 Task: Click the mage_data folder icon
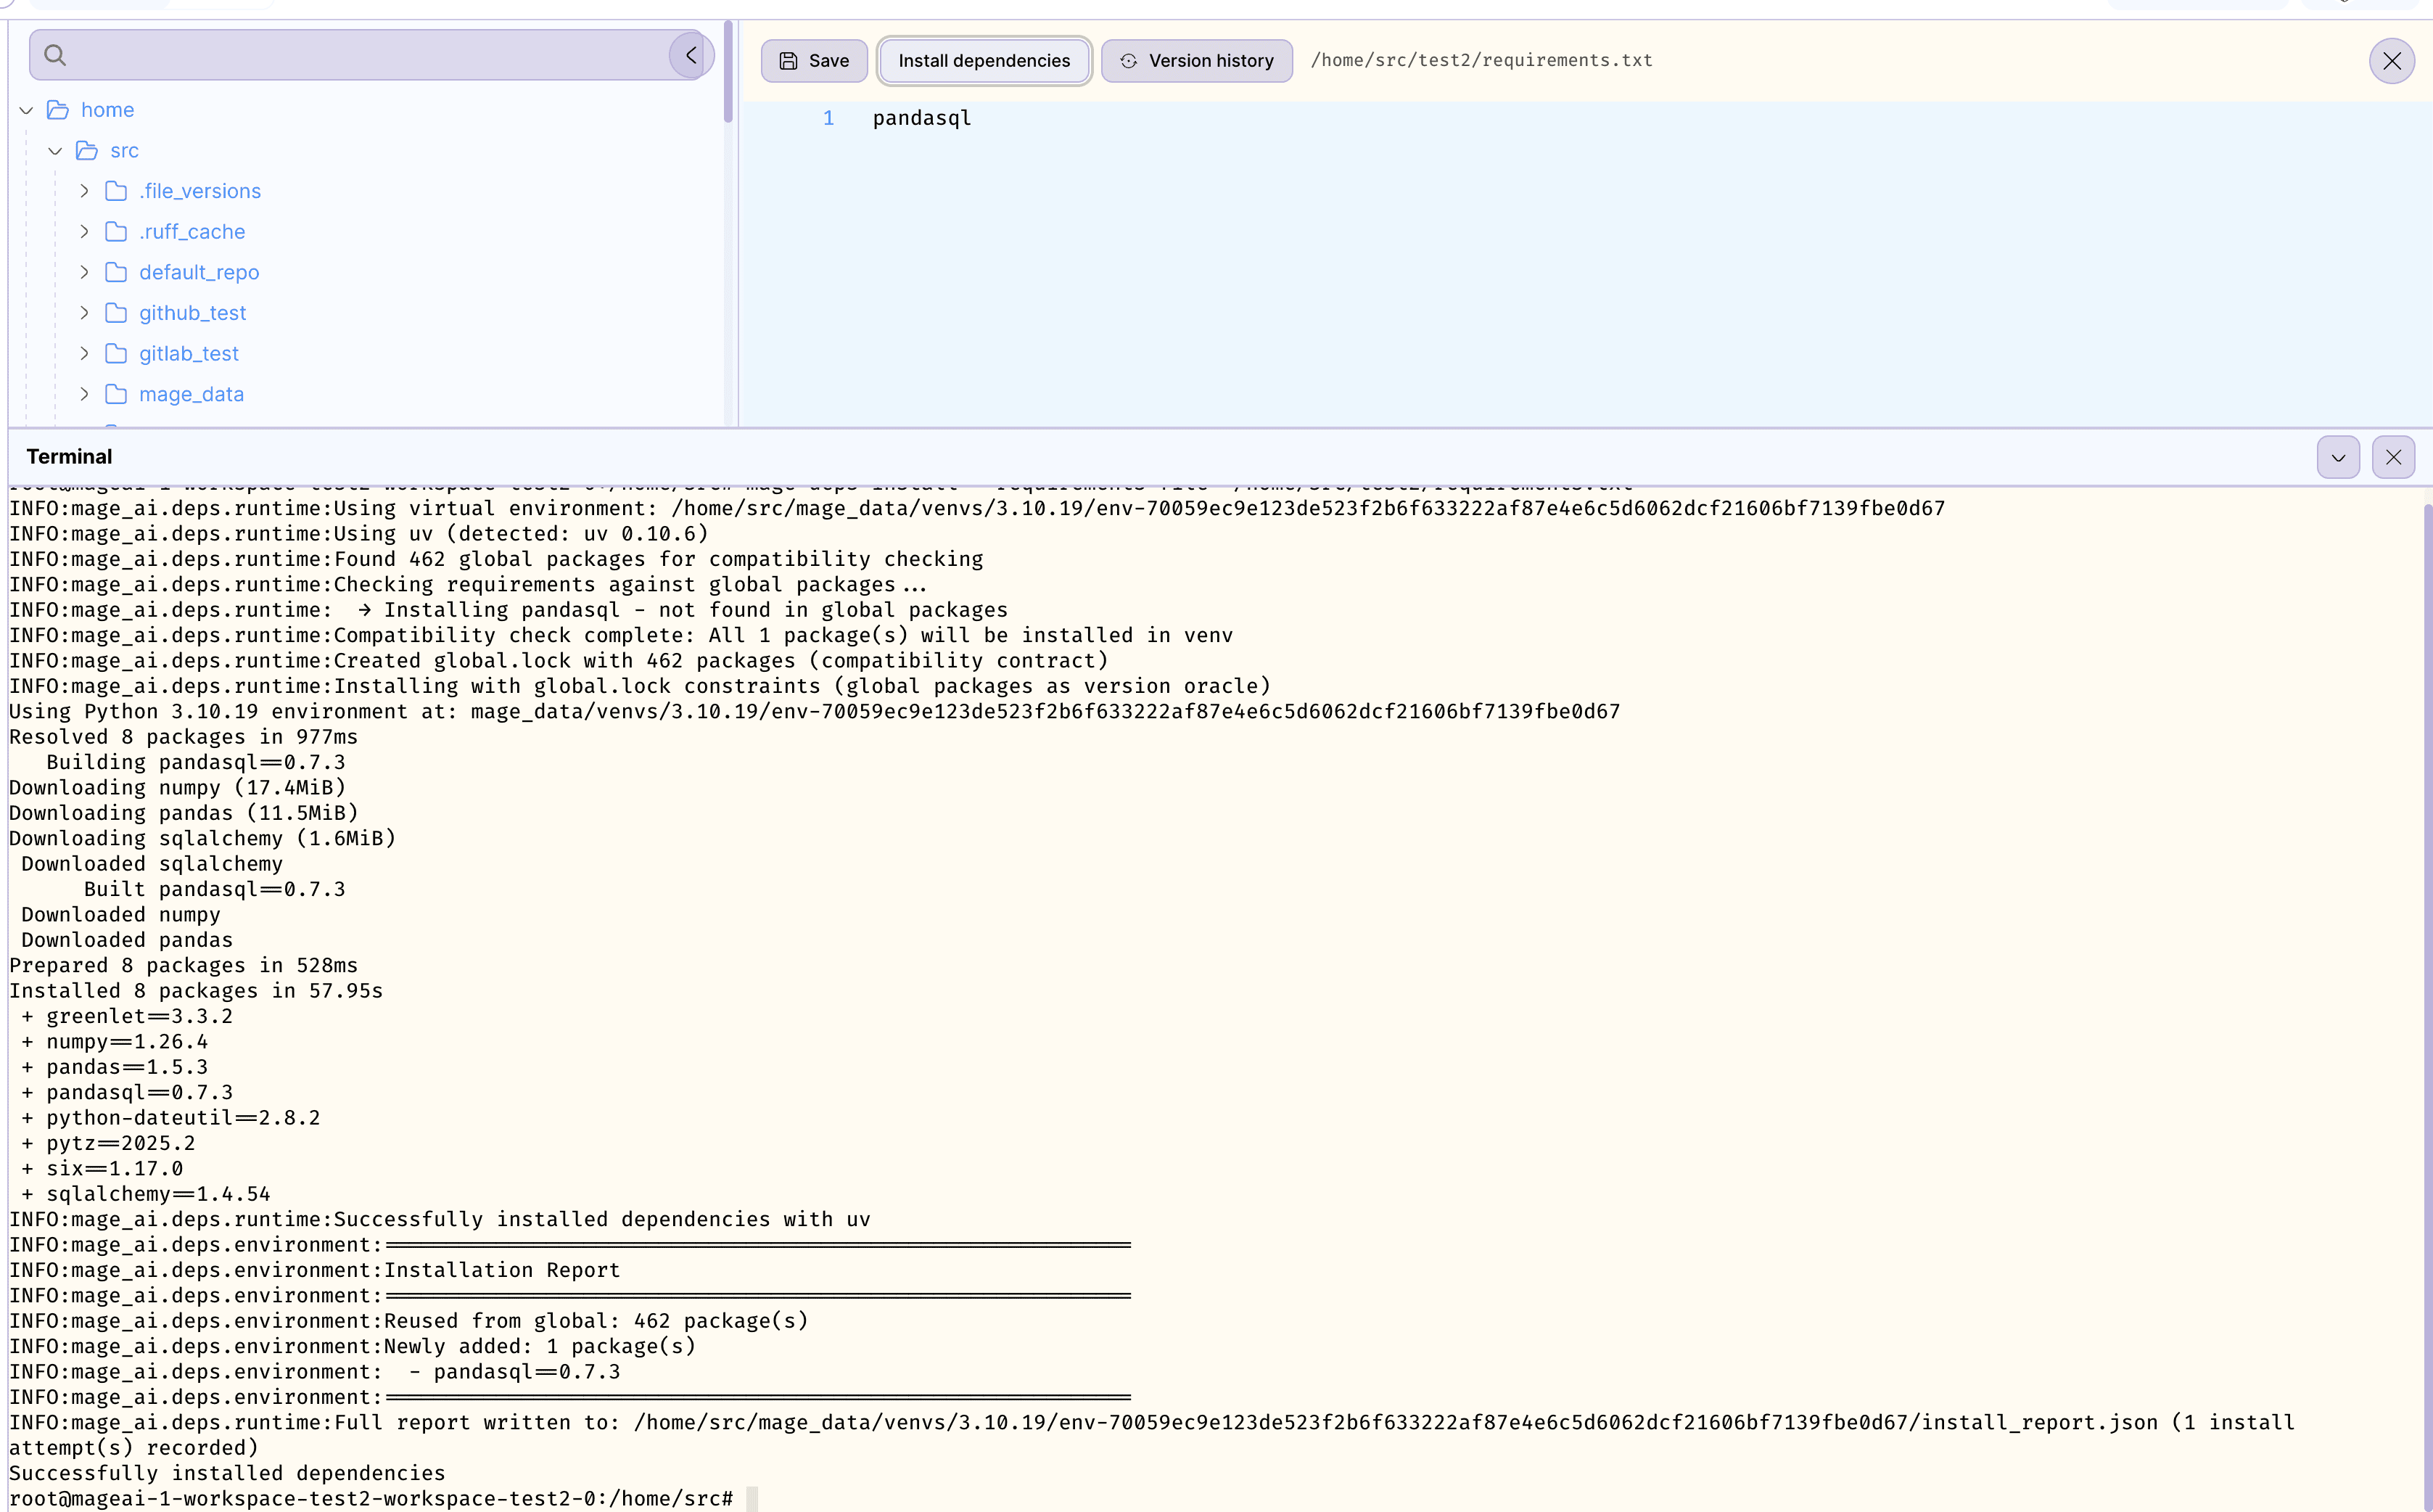click(x=116, y=394)
